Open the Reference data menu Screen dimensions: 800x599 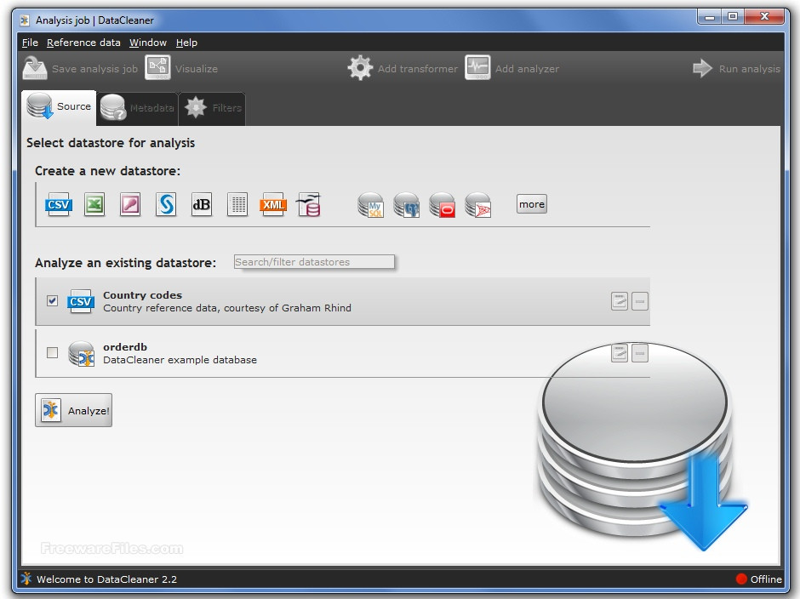click(83, 43)
